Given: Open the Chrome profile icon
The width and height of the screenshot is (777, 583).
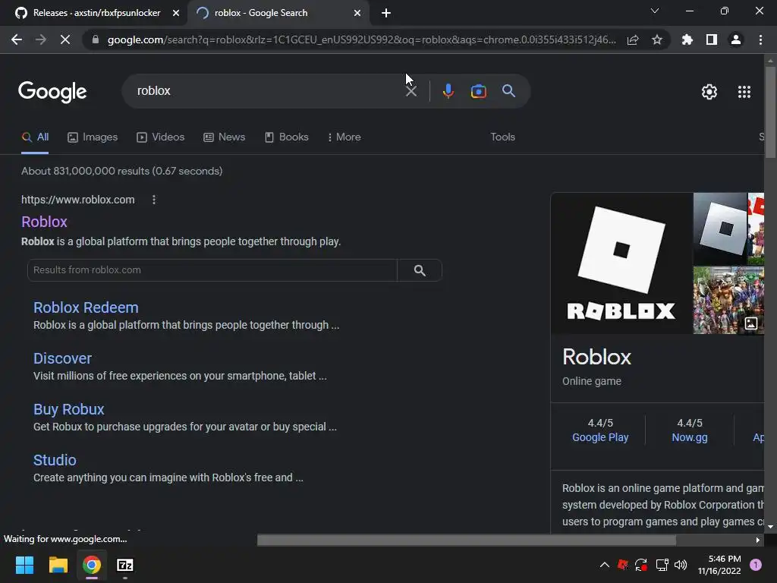Looking at the screenshot, I should click(x=736, y=39).
